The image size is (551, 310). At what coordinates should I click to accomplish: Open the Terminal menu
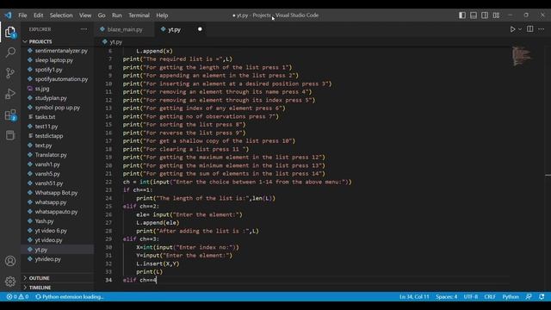click(x=139, y=15)
